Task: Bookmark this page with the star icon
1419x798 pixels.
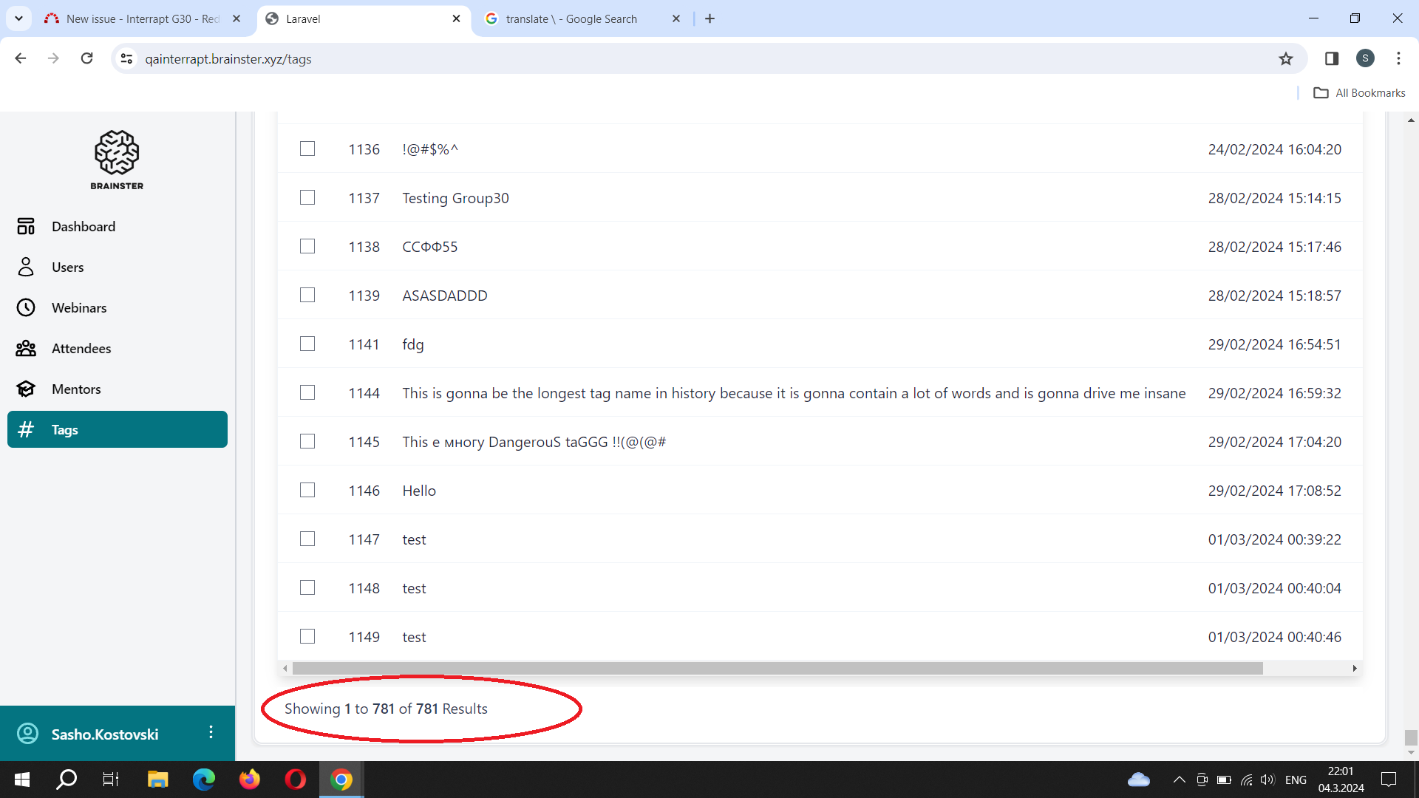Action: (x=1286, y=59)
